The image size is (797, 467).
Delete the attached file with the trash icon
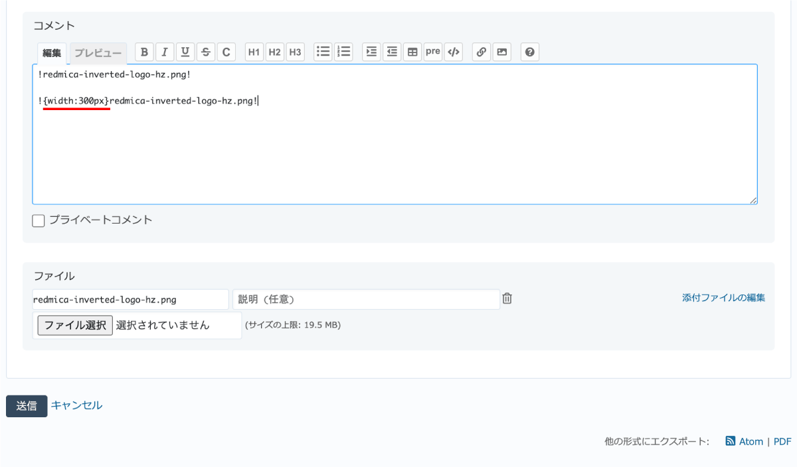[x=507, y=299]
